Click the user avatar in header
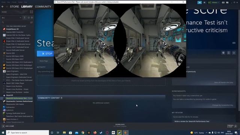Screen dimensions: 240x135 click(209, 3)
